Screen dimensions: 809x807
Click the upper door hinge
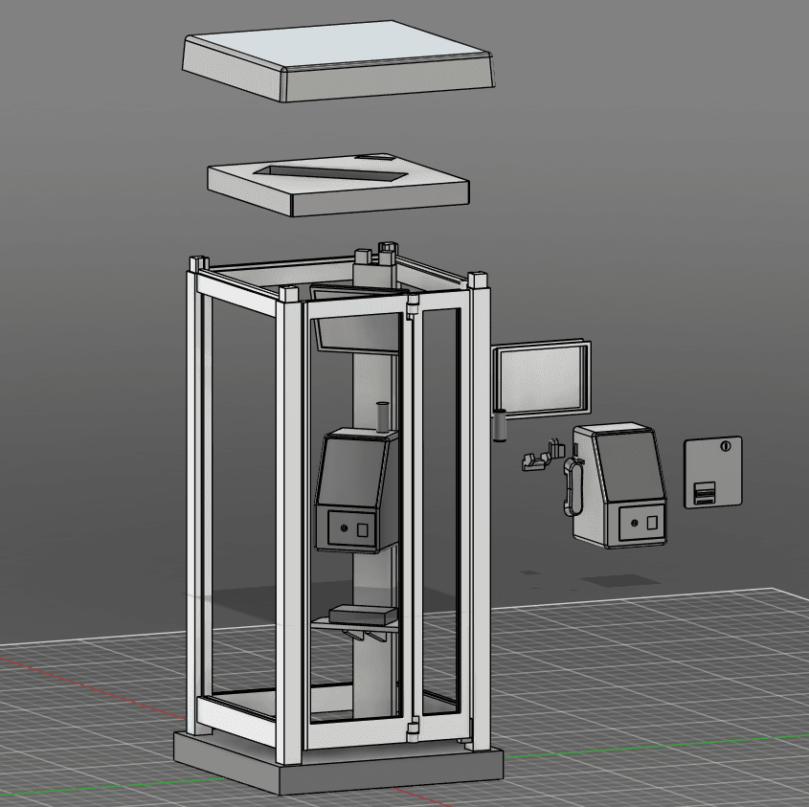412,305
